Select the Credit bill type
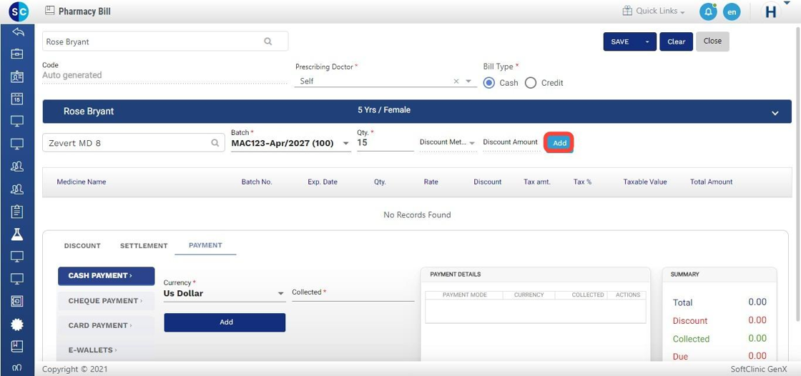 click(x=531, y=83)
